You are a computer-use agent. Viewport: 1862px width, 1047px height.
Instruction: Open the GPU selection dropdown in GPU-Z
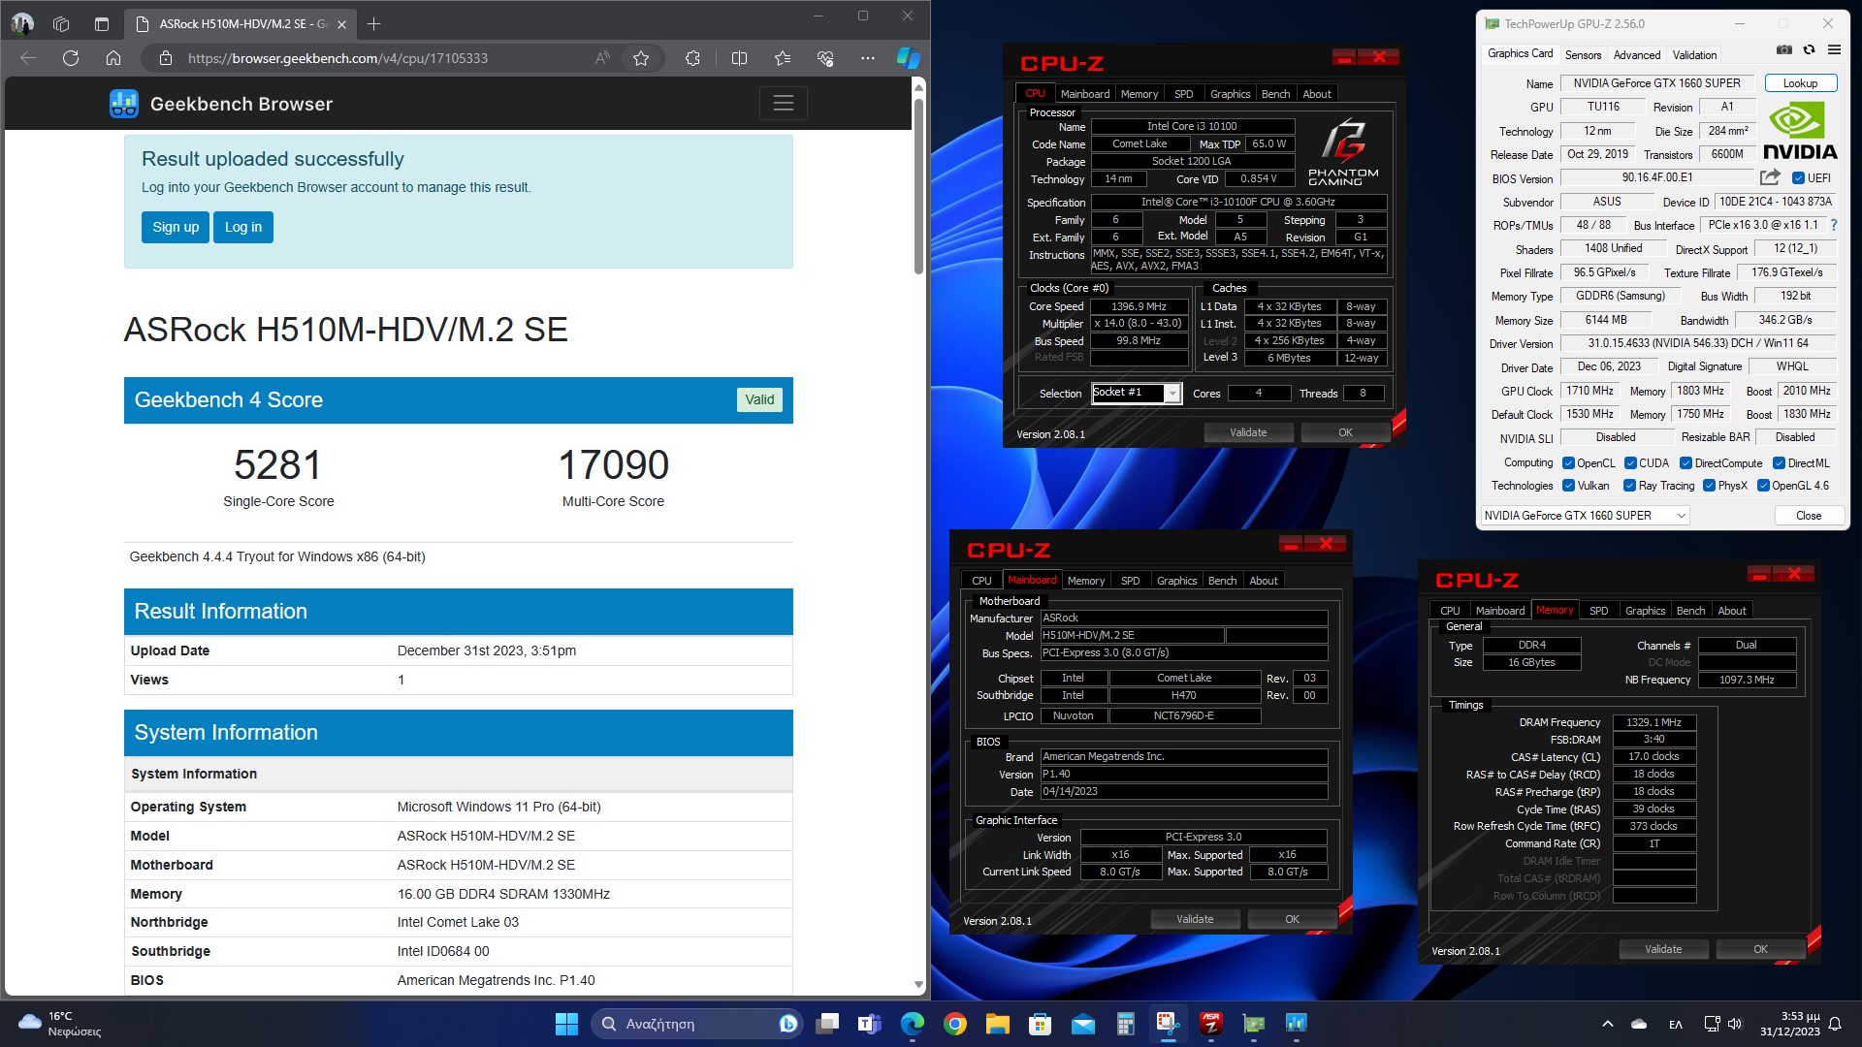1586,516
